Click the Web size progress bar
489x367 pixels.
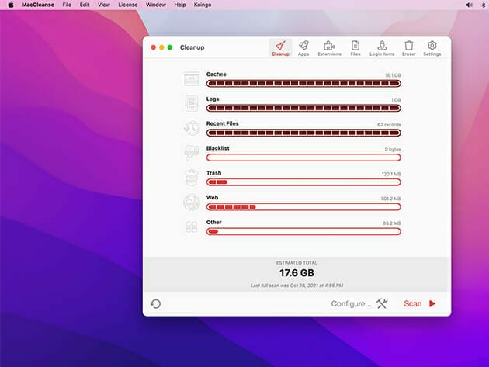(x=303, y=207)
